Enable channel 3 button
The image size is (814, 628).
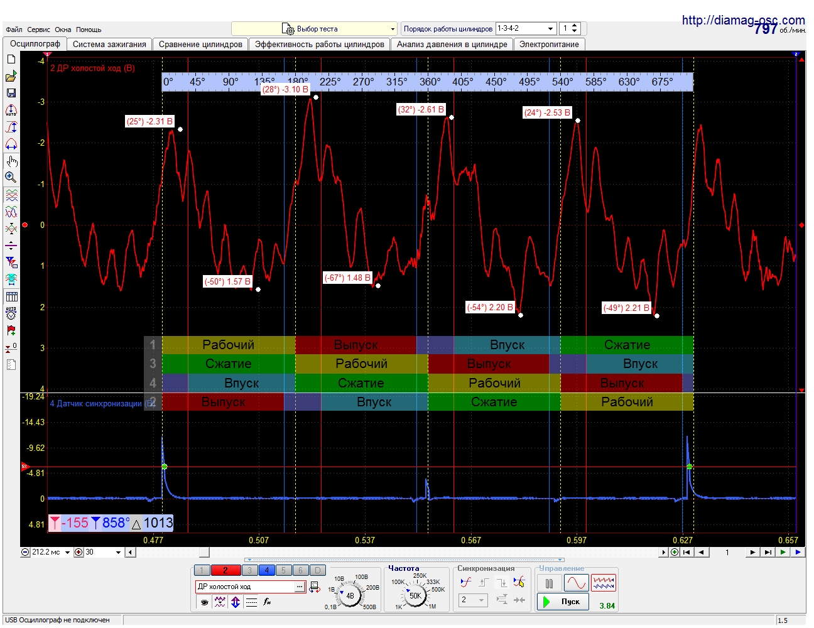pyautogui.click(x=249, y=570)
